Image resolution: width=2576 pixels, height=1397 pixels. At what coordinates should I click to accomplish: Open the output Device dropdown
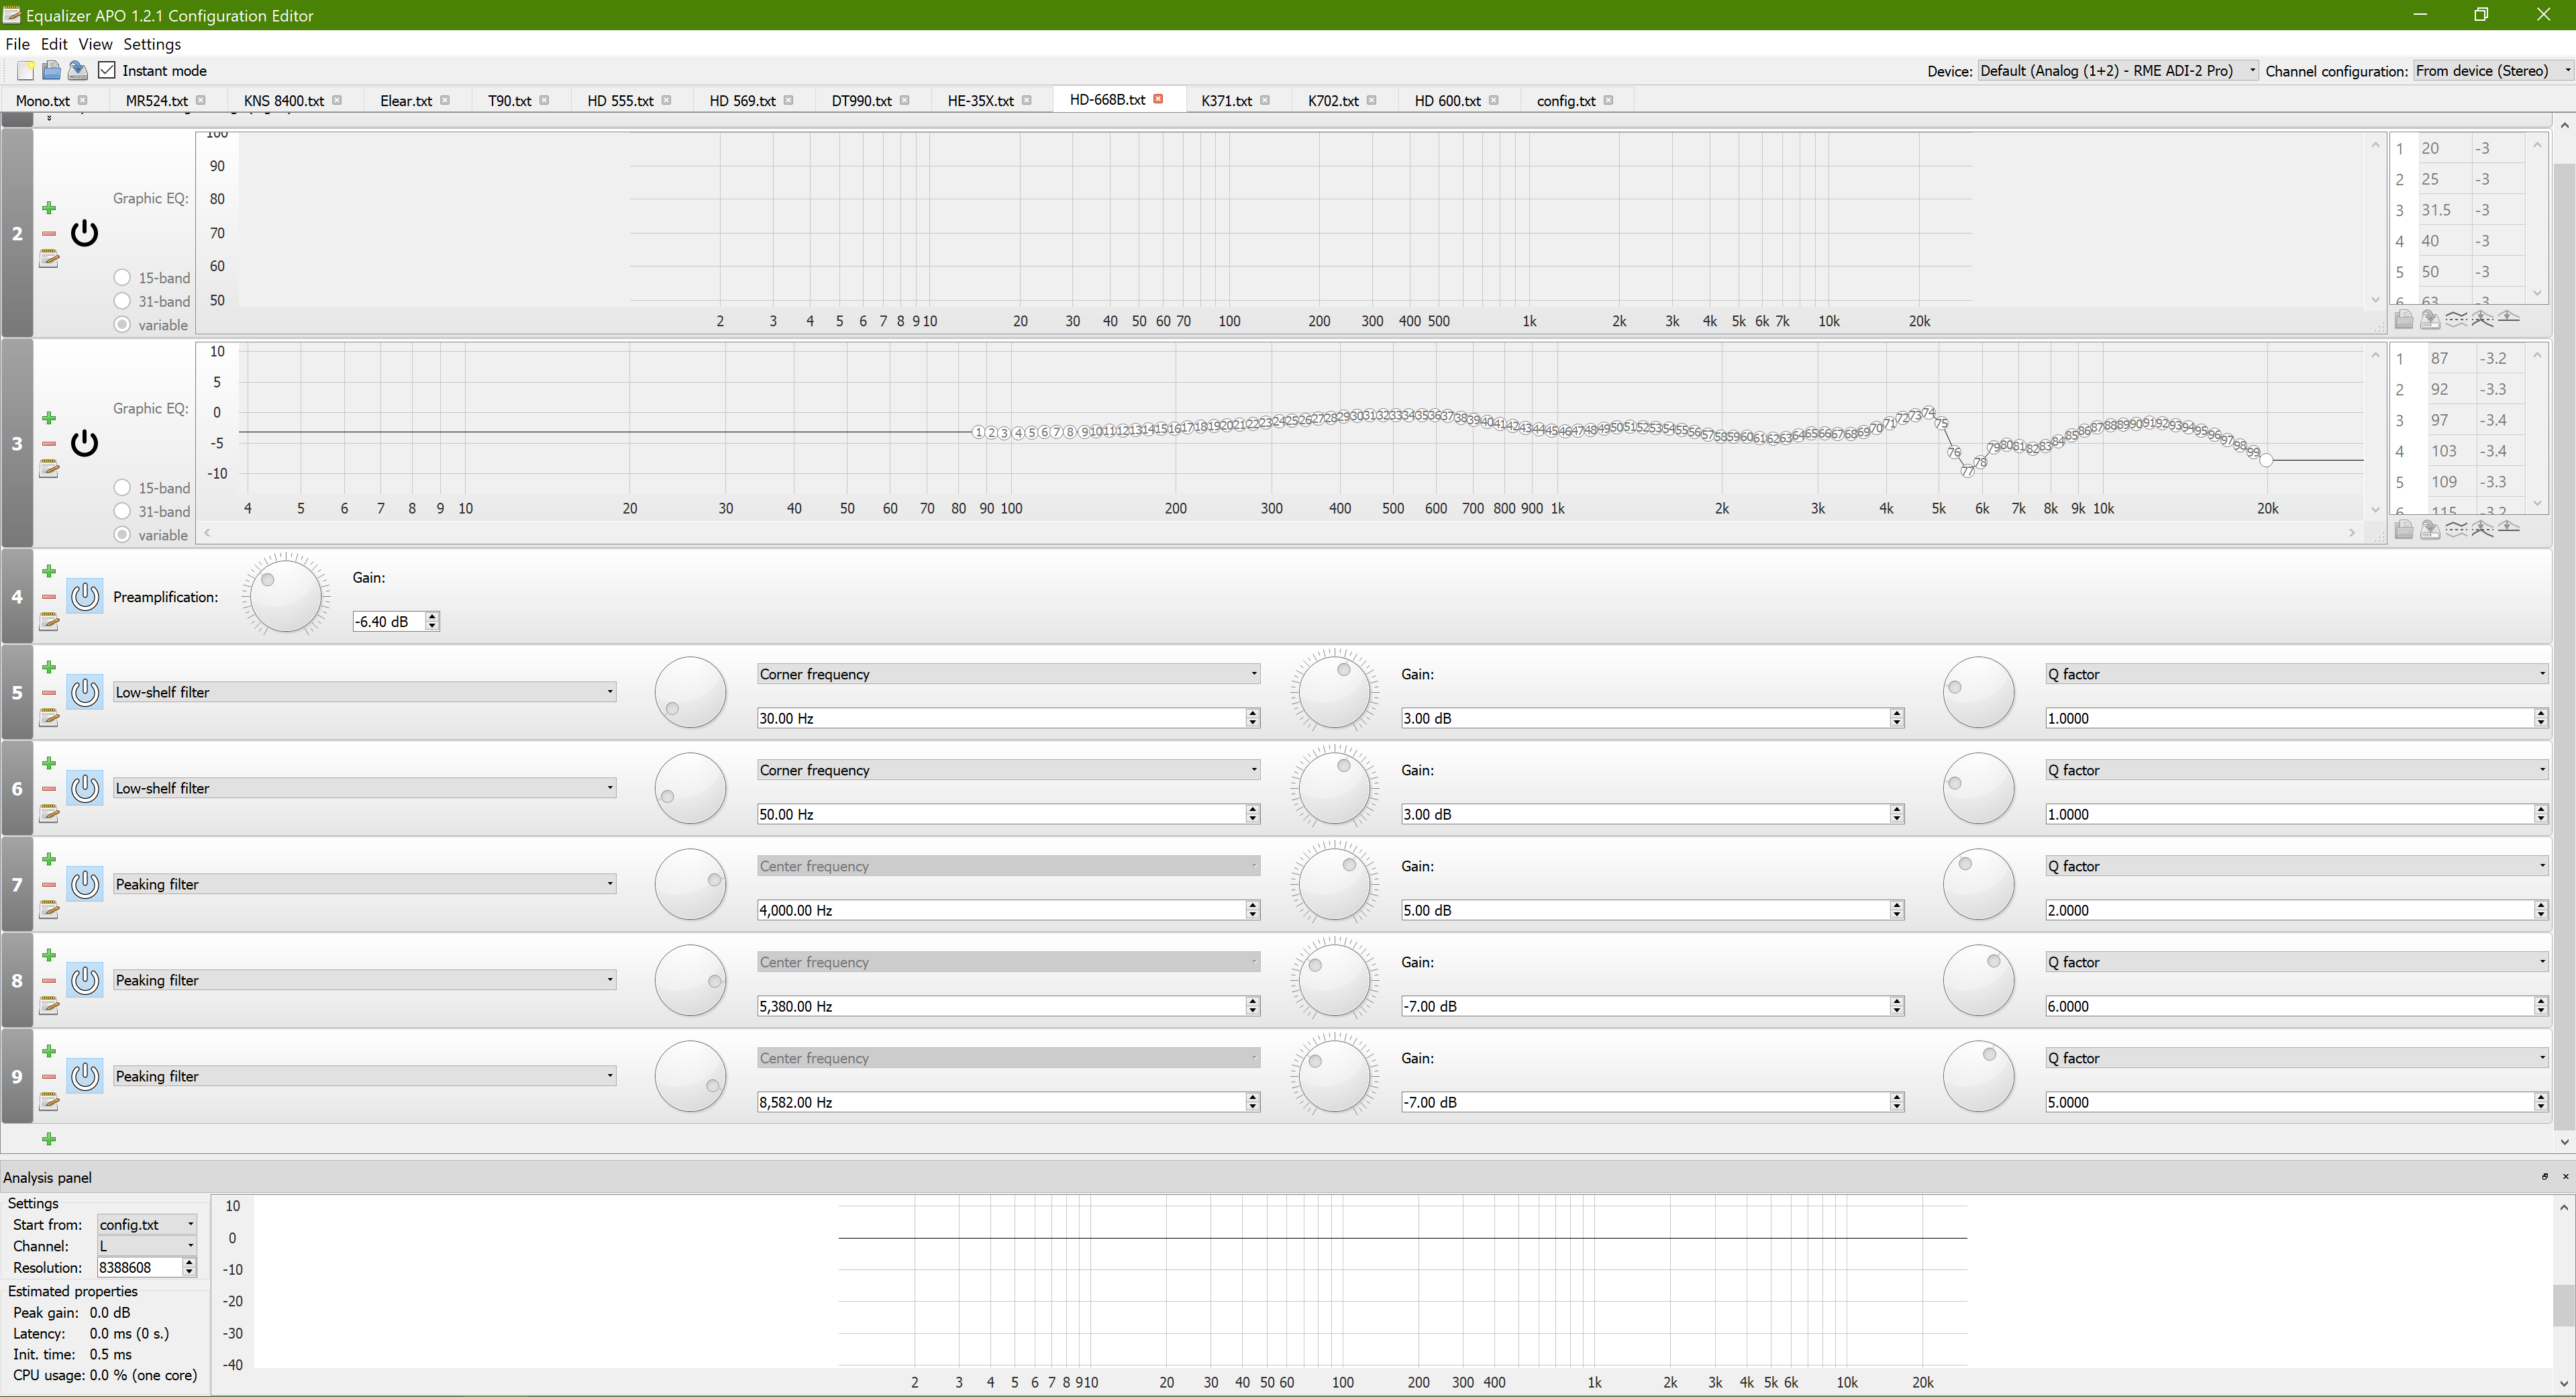(2117, 70)
